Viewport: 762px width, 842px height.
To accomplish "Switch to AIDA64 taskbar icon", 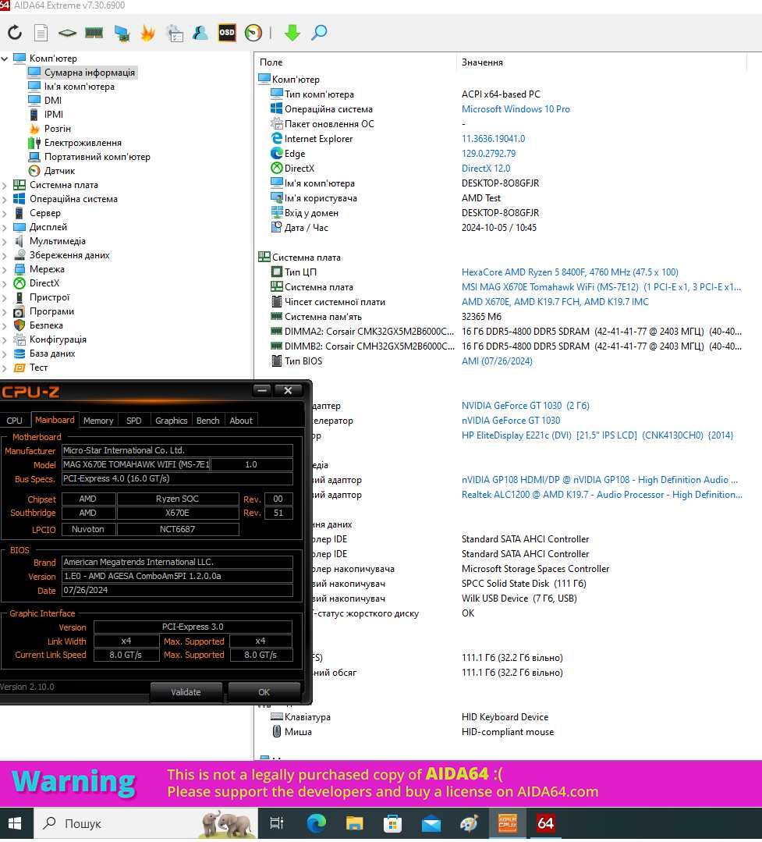I will pos(546,823).
